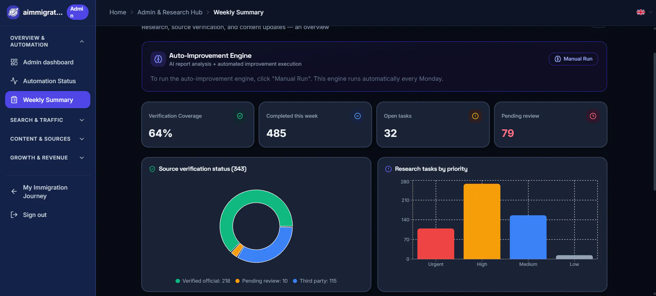Click the Sign out door icon
The height and width of the screenshot is (296, 656).
14,215
